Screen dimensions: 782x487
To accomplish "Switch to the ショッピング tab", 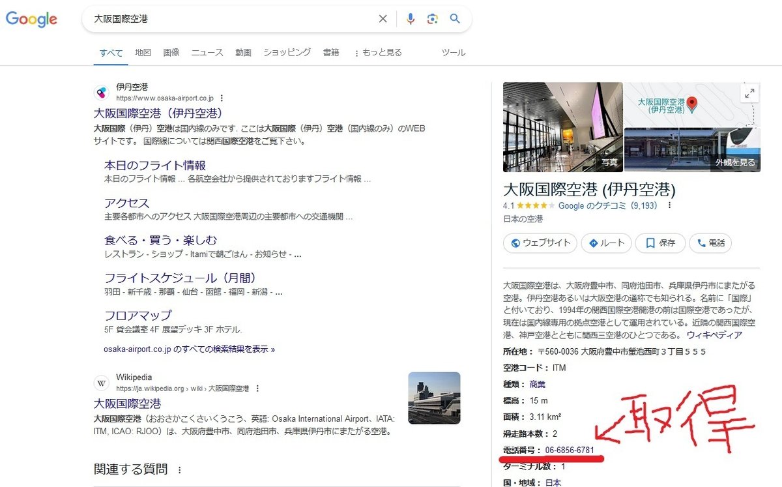I will tap(287, 53).
